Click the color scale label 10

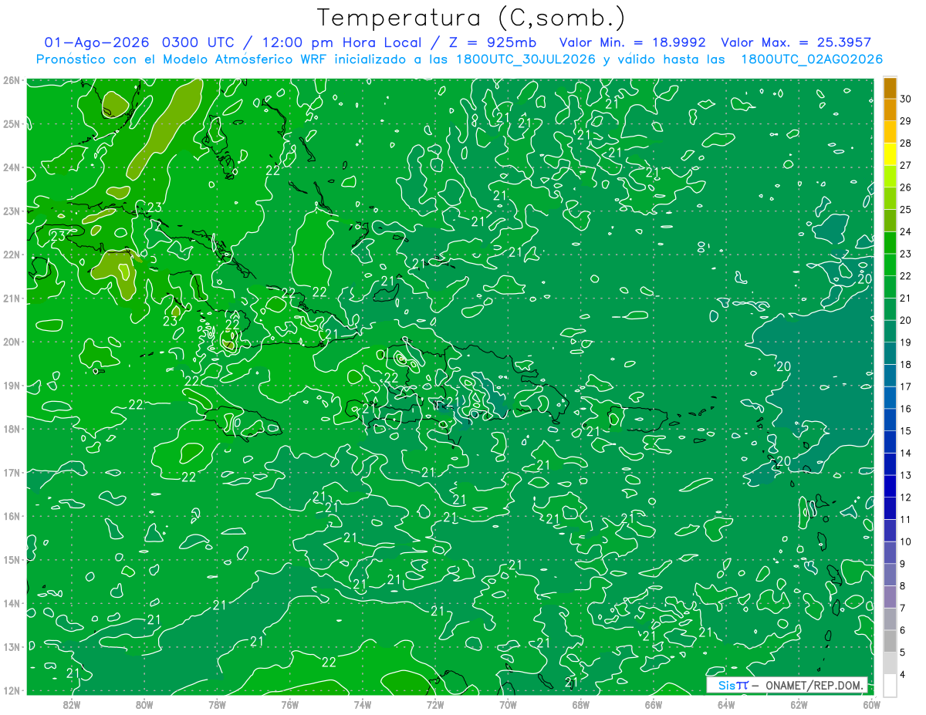(906, 541)
